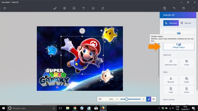Click the POR PTB language indicator
Screen dimensions: 198x111
click(x=177, y=108)
